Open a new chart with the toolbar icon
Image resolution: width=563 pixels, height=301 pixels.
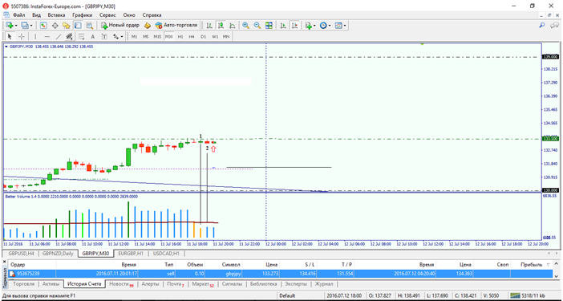point(9,26)
